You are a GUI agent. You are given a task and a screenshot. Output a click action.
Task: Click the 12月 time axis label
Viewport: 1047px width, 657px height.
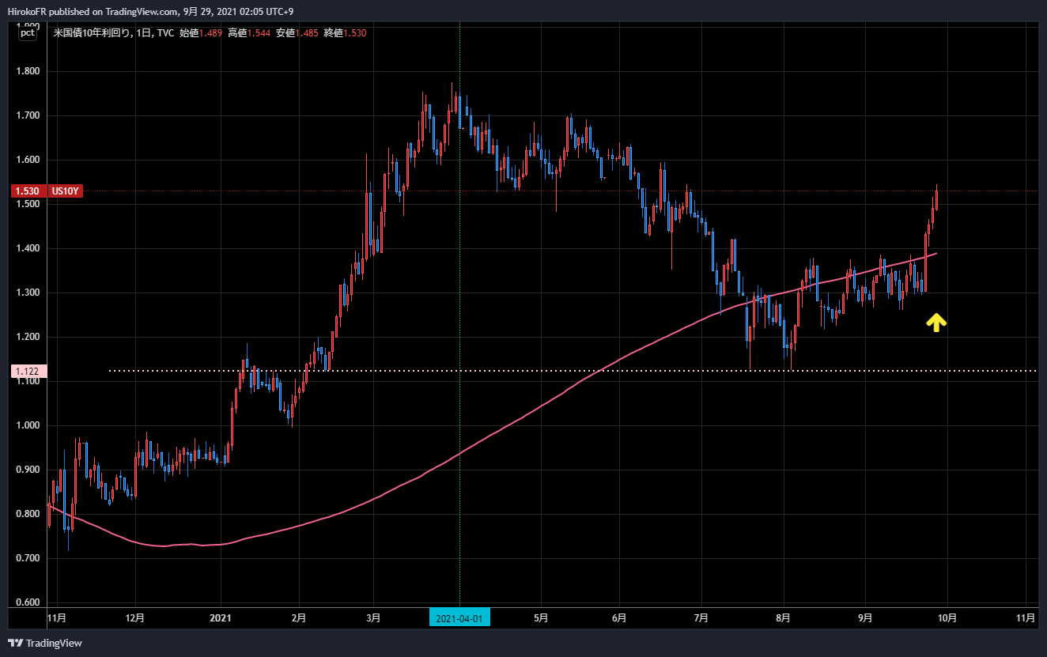point(135,617)
